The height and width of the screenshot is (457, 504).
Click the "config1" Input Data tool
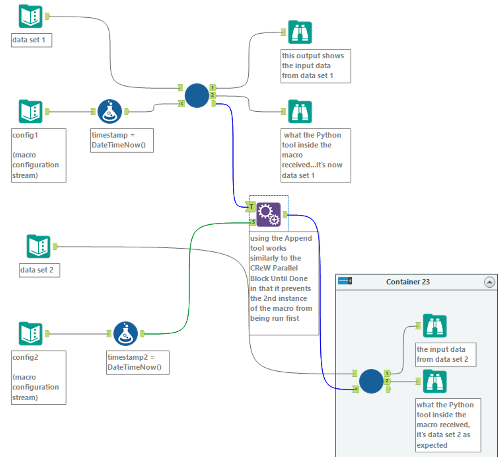pyautogui.click(x=30, y=111)
